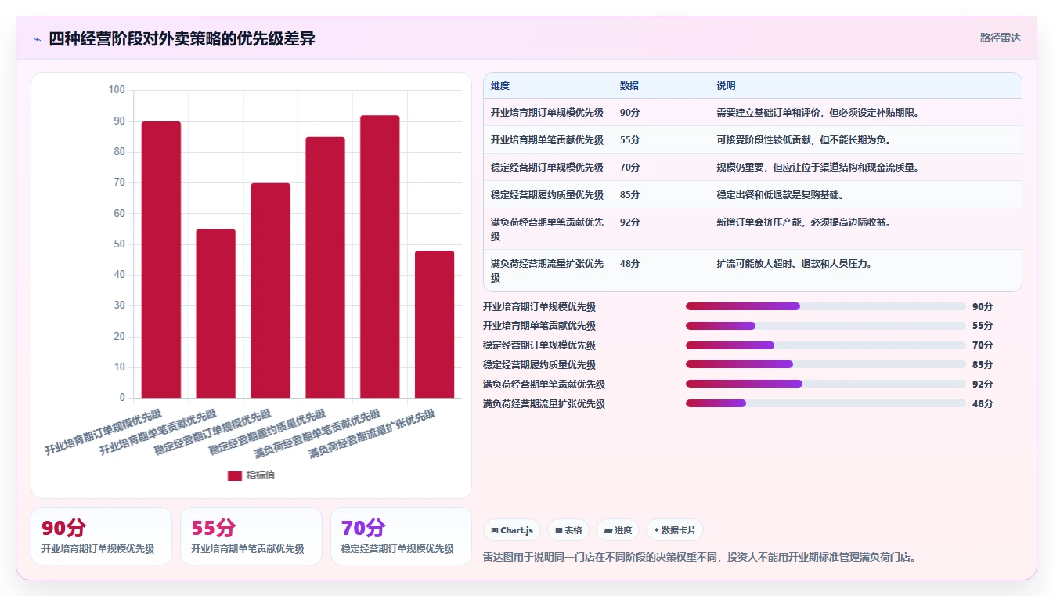Click description 需要建立基础订单和评价，但必须设定补贴期限。
Viewport: 1053px width, 596px height.
pyautogui.click(x=818, y=113)
